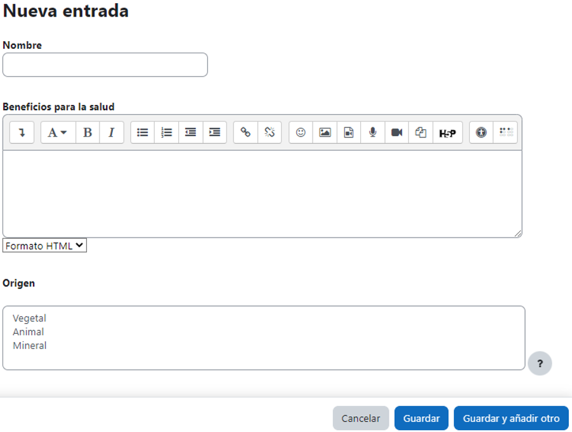Insert H5P content
Screen dimensions: 572x432
(x=448, y=133)
